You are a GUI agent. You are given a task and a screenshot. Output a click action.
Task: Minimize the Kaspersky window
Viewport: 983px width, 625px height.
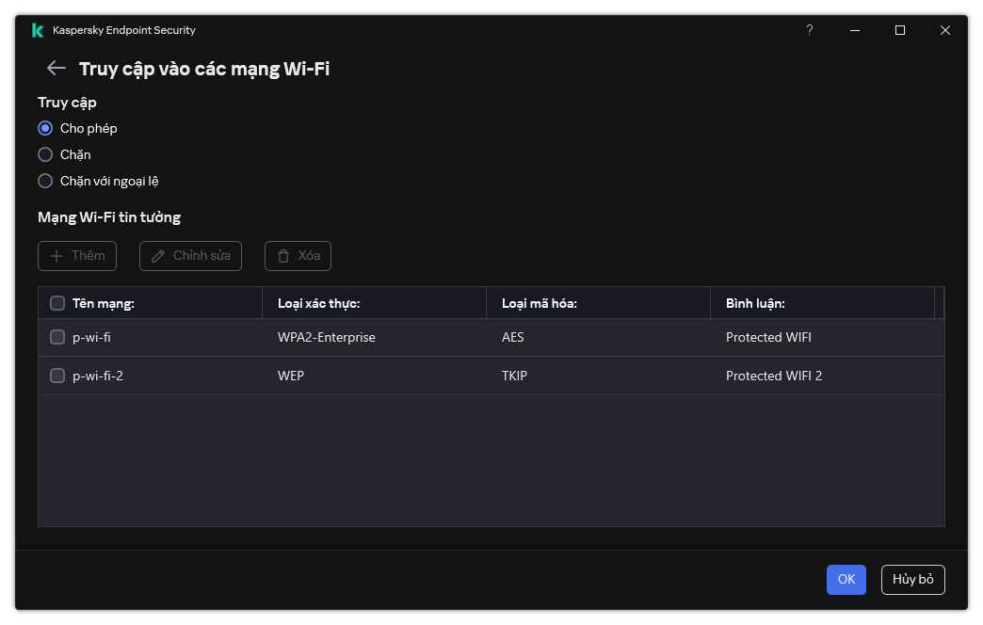tap(855, 30)
